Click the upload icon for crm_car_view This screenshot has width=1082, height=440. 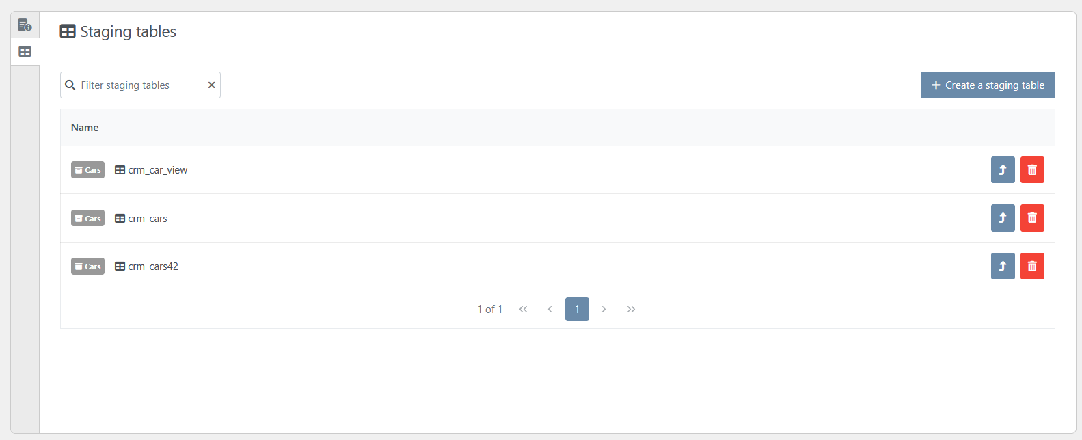pyautogui.click(x=1003, y=170)
